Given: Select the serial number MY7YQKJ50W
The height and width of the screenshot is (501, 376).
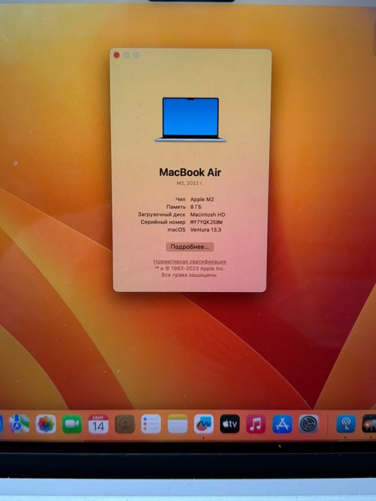Looking at the screenshot, I should (x=206, y=222).
